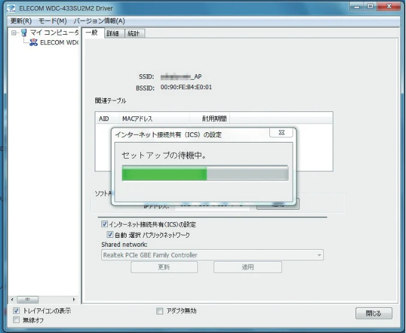Open the Shared network dropdown

[x=212, y=255]
